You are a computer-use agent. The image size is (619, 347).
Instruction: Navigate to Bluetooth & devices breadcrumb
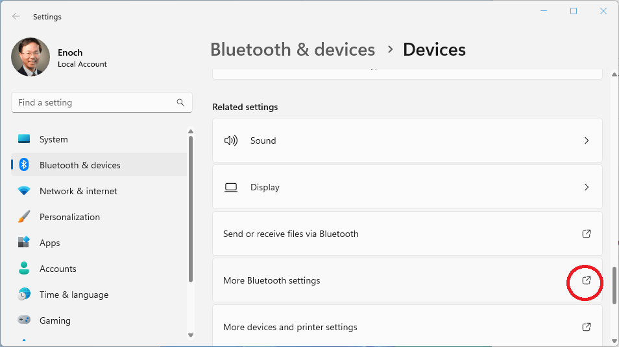(293, 50)
